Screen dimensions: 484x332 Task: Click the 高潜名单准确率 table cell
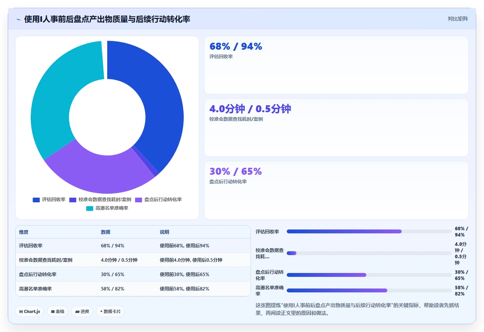(x=35, y=289)
